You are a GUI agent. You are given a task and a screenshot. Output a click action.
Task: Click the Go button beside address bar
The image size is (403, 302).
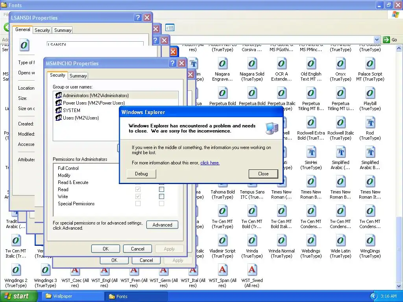[x=390, y=40]
